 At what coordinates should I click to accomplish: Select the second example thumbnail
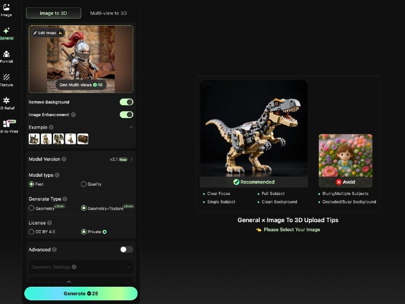[x=46, y=139]
